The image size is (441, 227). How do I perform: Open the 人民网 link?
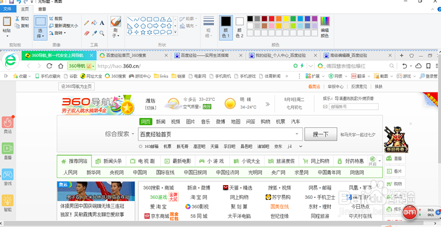71,172
